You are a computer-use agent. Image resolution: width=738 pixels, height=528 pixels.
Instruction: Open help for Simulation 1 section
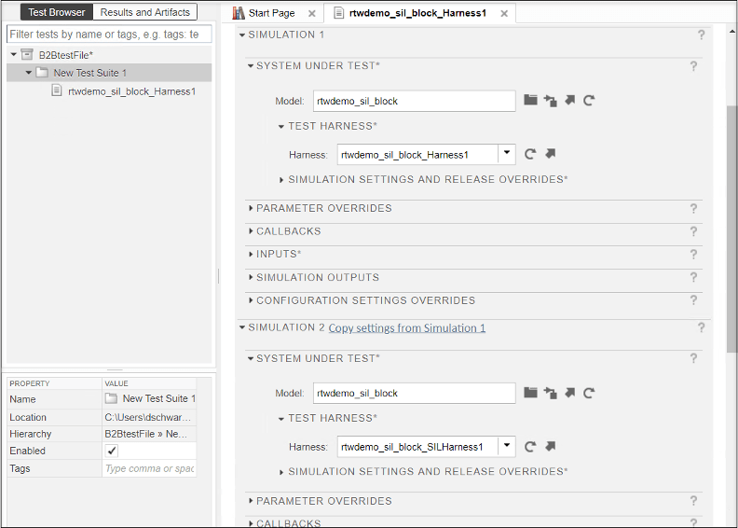(x=702, y=35)
